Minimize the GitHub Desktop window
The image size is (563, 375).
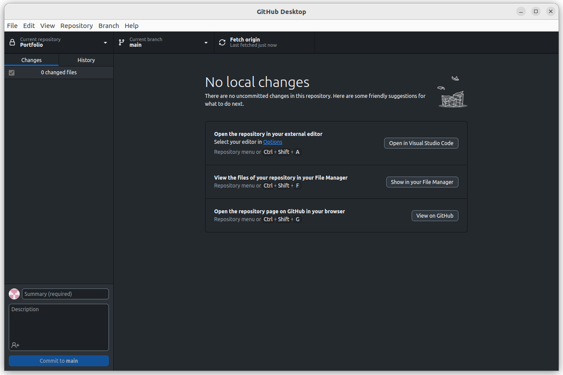pyautogui.click(x=521, y=12)
